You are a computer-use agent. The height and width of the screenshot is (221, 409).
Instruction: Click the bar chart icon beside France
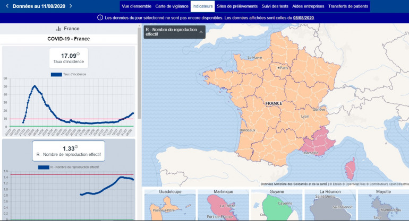pos(58,29)
